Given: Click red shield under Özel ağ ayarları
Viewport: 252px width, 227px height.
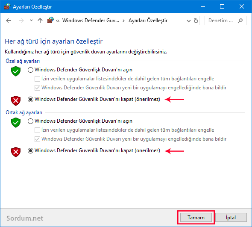Looking at the screenshot, I should pos(16,101).
